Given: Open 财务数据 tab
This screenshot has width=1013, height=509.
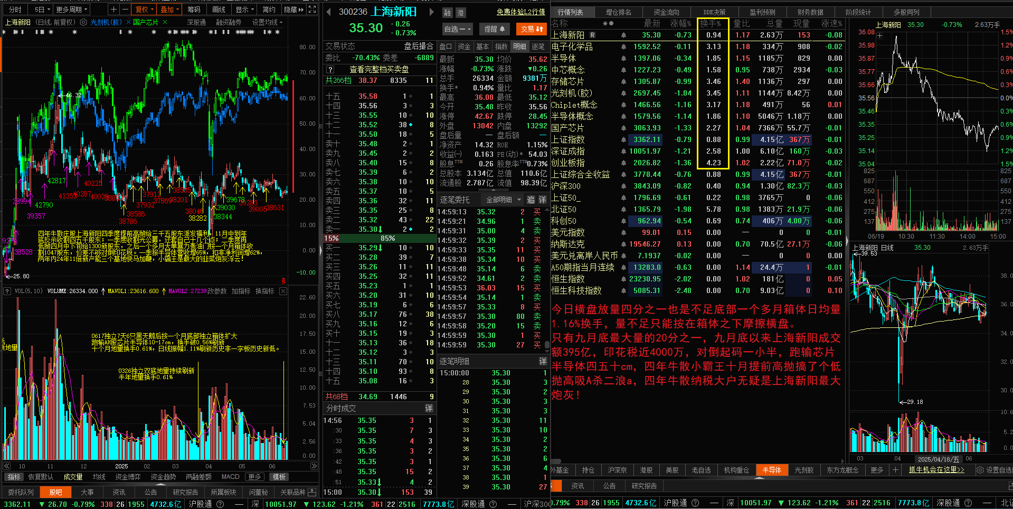Looking at the screenshot, I should pos(810,12).
